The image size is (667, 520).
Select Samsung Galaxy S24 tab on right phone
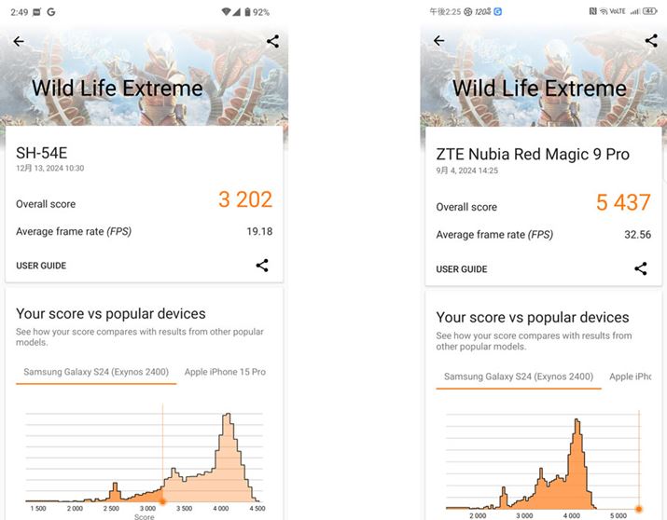pos(518,376)
